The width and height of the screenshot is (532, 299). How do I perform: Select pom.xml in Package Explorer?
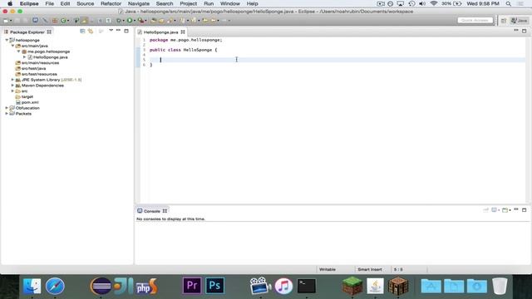point(30,102)
